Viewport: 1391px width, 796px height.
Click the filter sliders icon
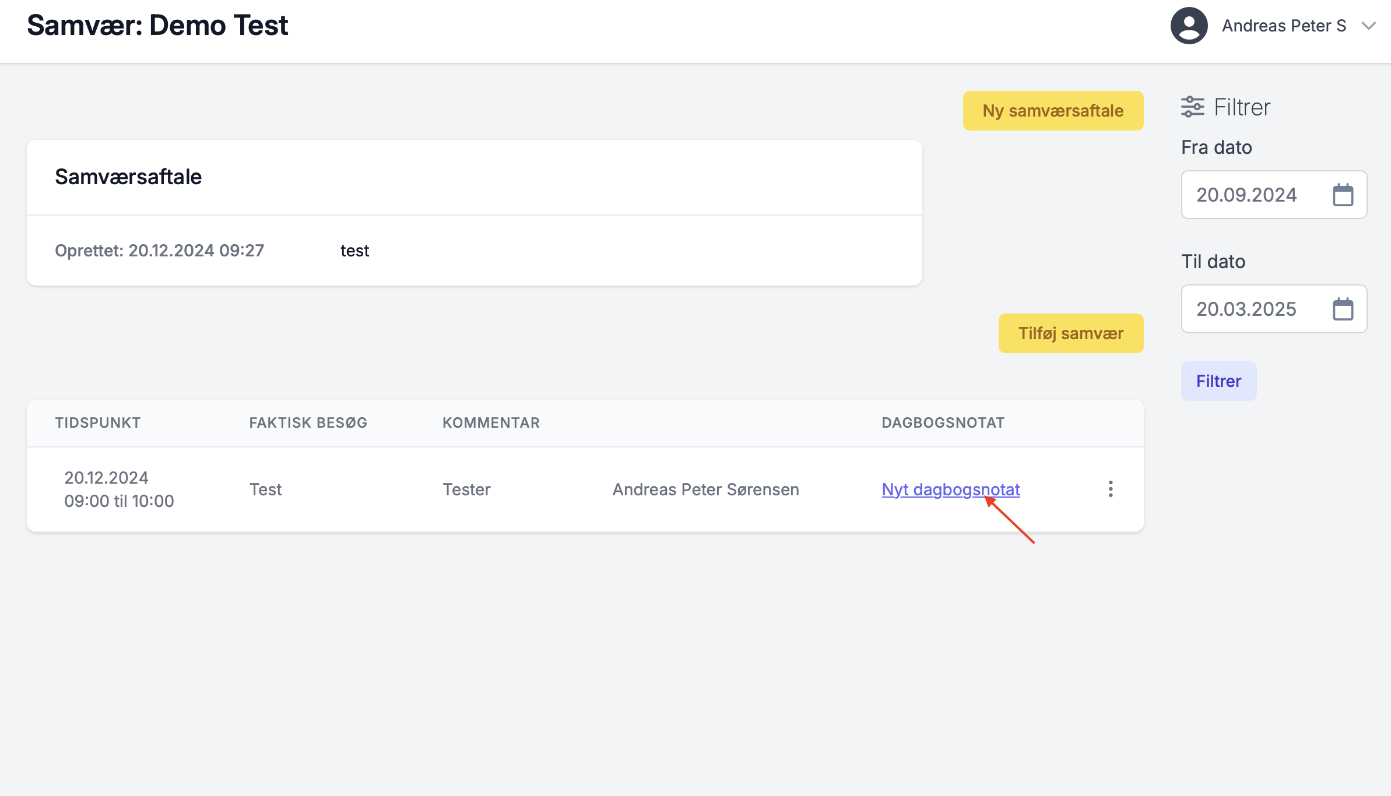coord(1192,107)
